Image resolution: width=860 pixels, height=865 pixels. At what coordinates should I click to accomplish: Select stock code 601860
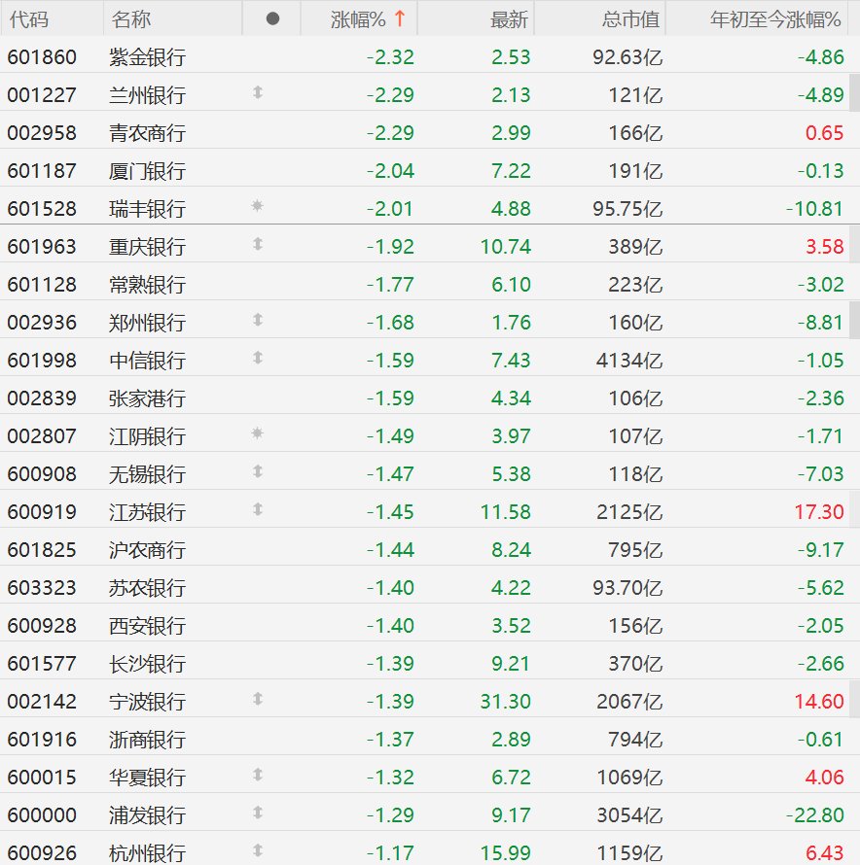[42, 57]
